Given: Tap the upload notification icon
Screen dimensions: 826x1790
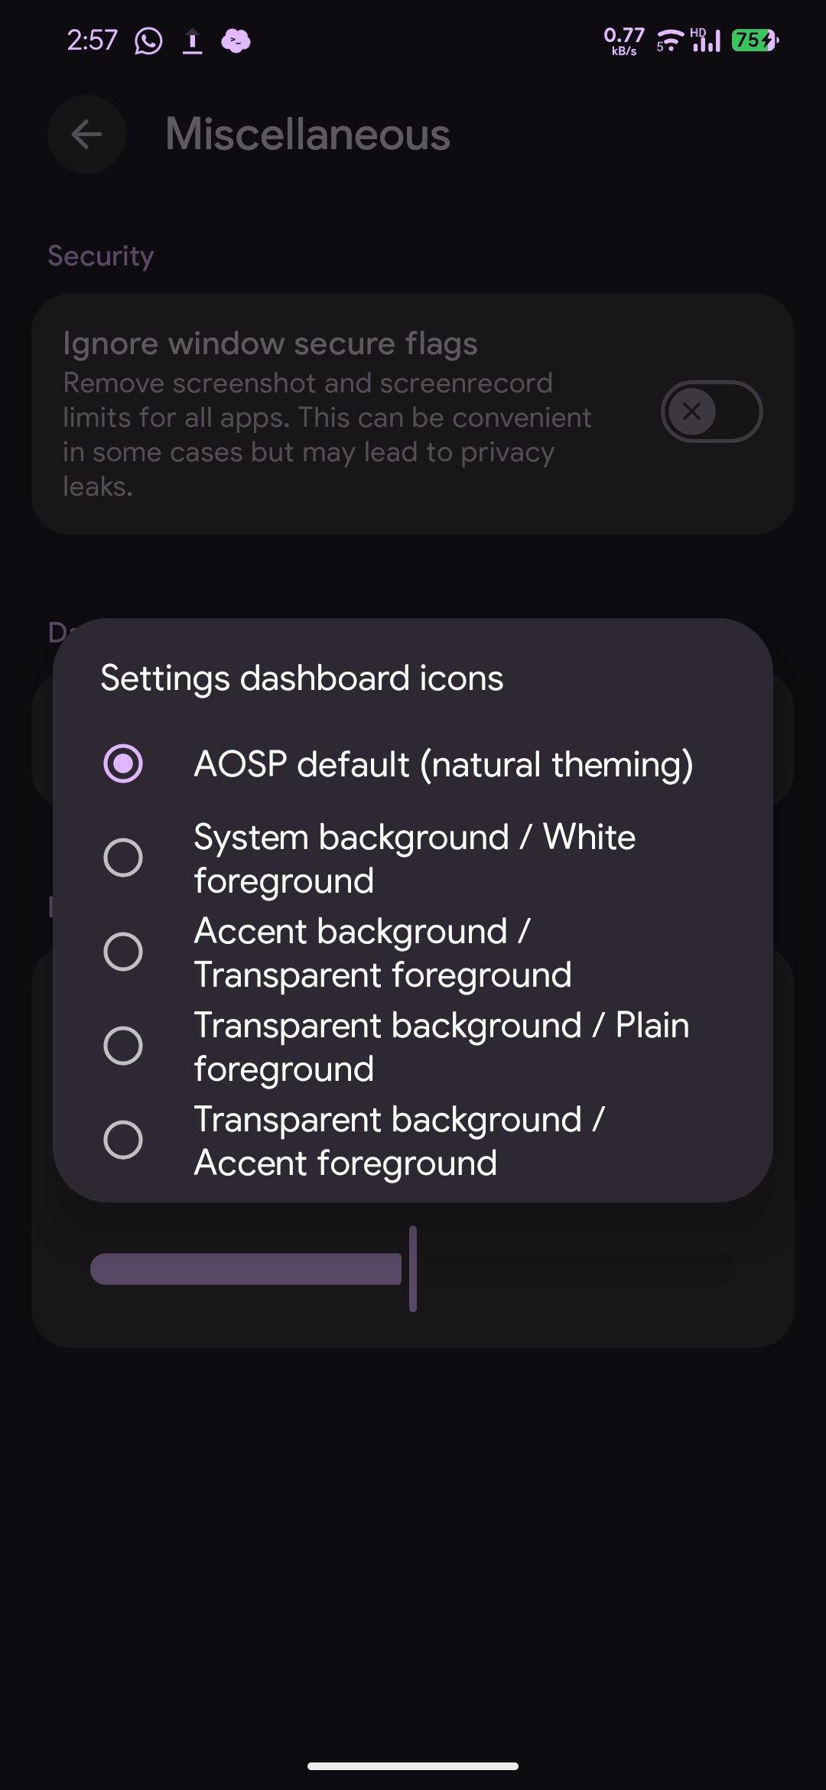Looking at the screenshot, I should [193, 41].
